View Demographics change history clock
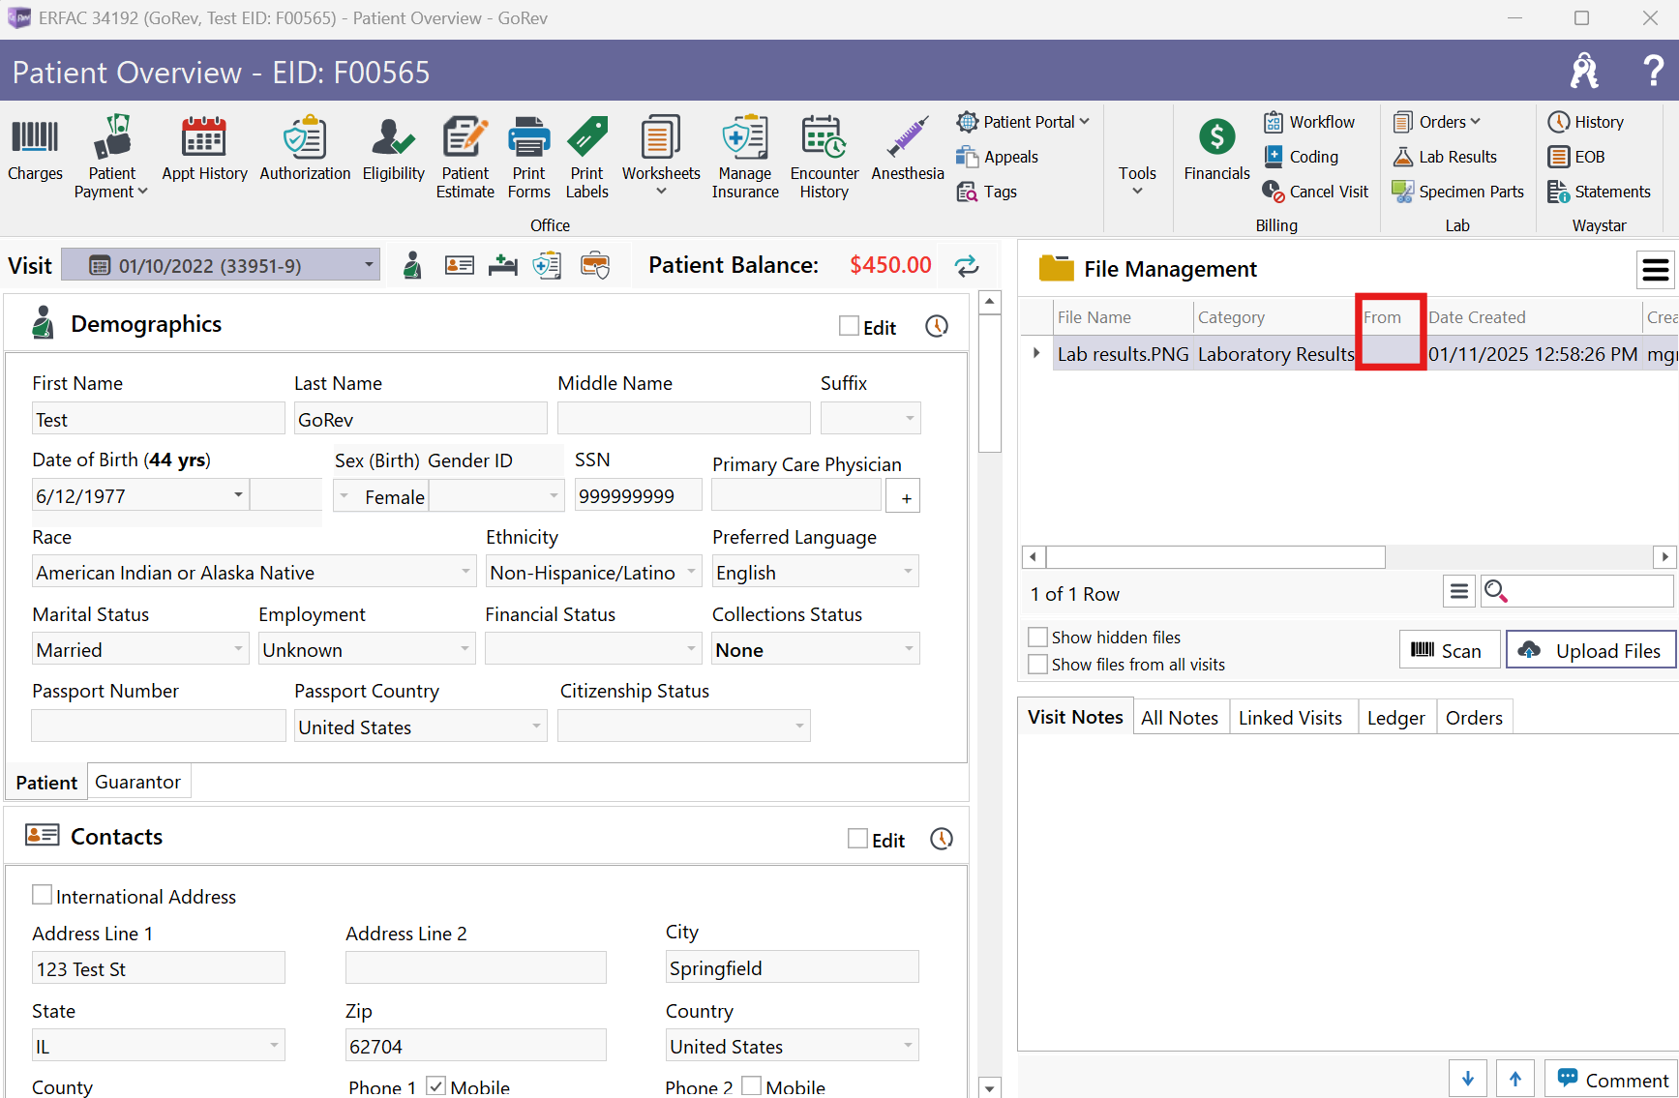 pyautogui.click(x=936, y=326)
